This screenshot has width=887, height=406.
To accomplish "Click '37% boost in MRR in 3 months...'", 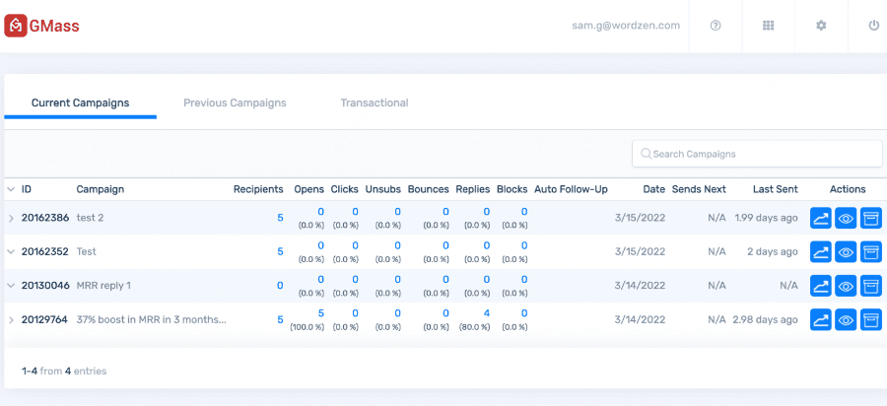I will [x=152, y=319].
